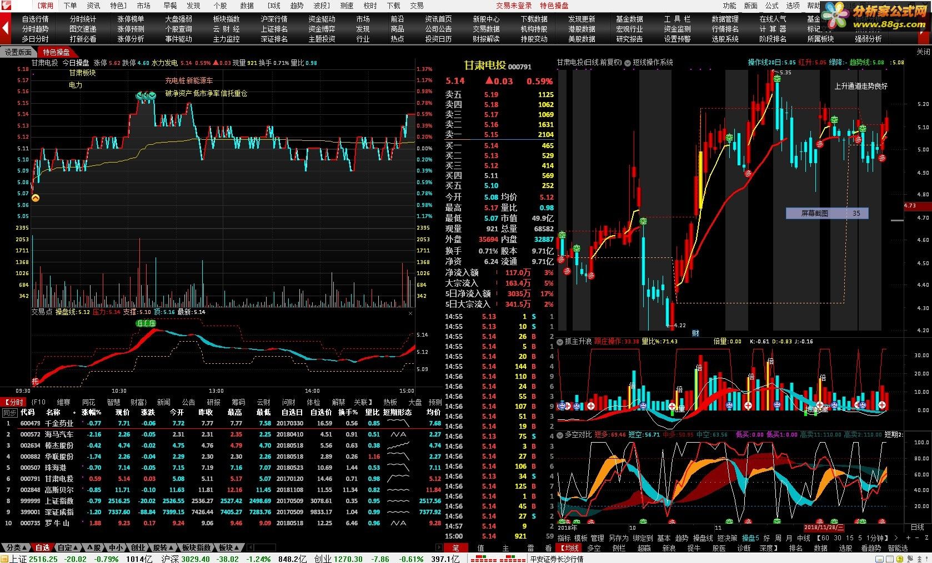This screenshot has width=932, height=563.
Task: Select the 值 tab below tick list
Action: 480,548
